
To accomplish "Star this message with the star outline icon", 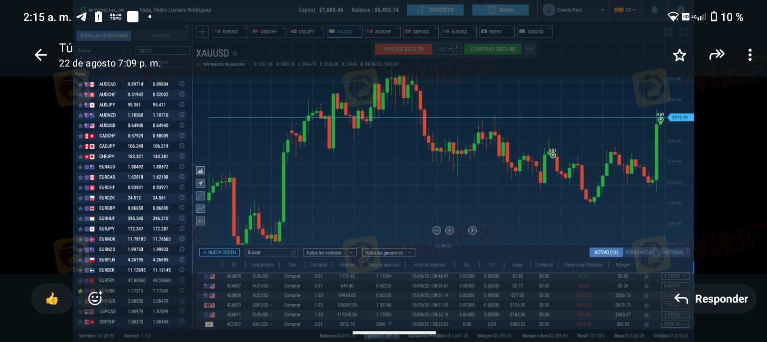I will point(679,55).
